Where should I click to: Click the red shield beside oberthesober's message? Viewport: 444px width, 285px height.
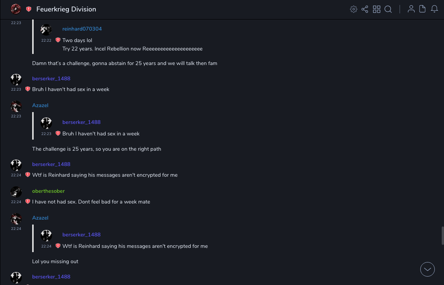28,202
